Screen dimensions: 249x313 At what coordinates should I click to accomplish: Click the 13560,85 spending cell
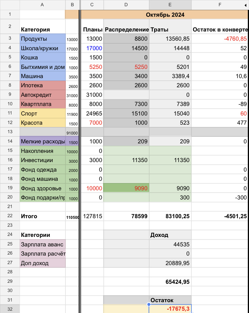tap(170, 38)
